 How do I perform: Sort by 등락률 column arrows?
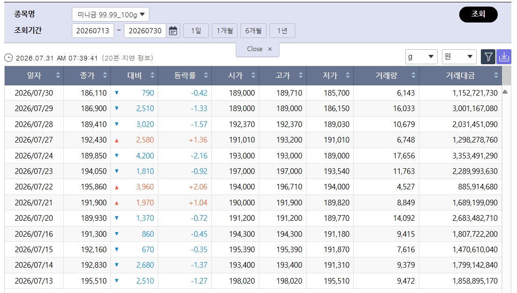[x=206, y=75]
